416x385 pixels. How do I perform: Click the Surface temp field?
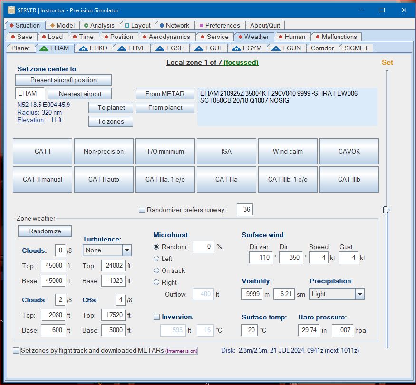(250, 330)
